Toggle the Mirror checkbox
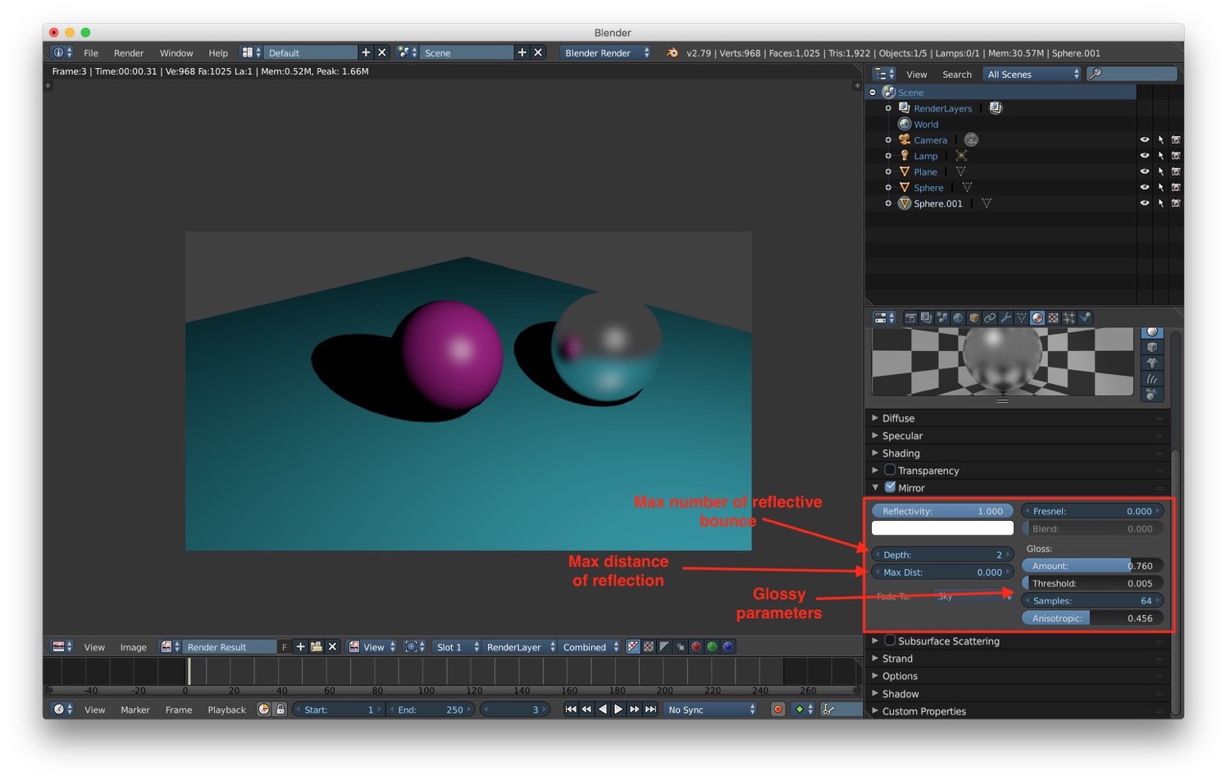 [x=890, y=486]
